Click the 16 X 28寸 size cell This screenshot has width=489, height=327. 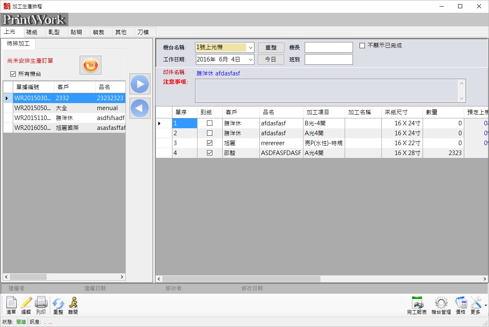click(x=402, y=153)
